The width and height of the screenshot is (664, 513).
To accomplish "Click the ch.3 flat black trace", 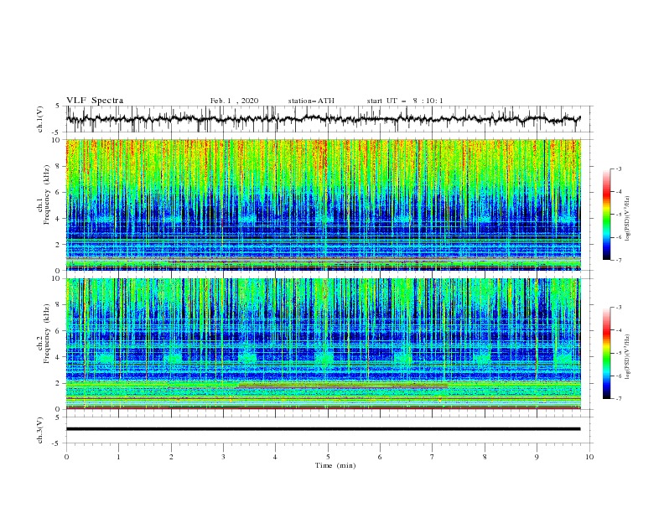I will click(323, 429).
